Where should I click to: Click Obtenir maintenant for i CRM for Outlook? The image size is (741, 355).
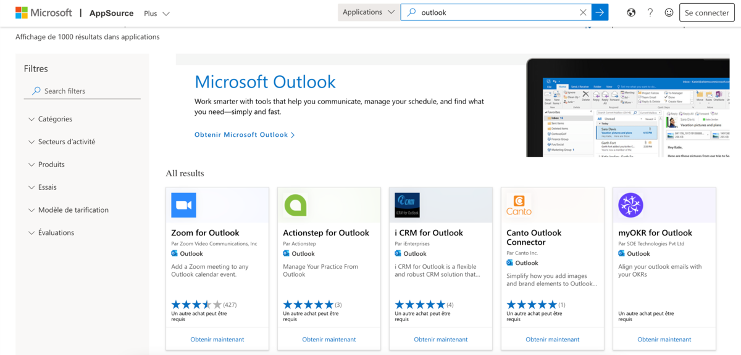[441, 340]
